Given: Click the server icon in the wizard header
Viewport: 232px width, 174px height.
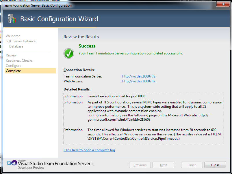Looking at the screenshot, I should [x=11, y=19].
